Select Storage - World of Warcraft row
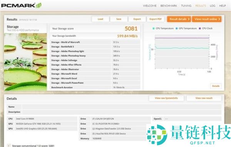This screenshot has height=147, width=231. tap(95, 42)
